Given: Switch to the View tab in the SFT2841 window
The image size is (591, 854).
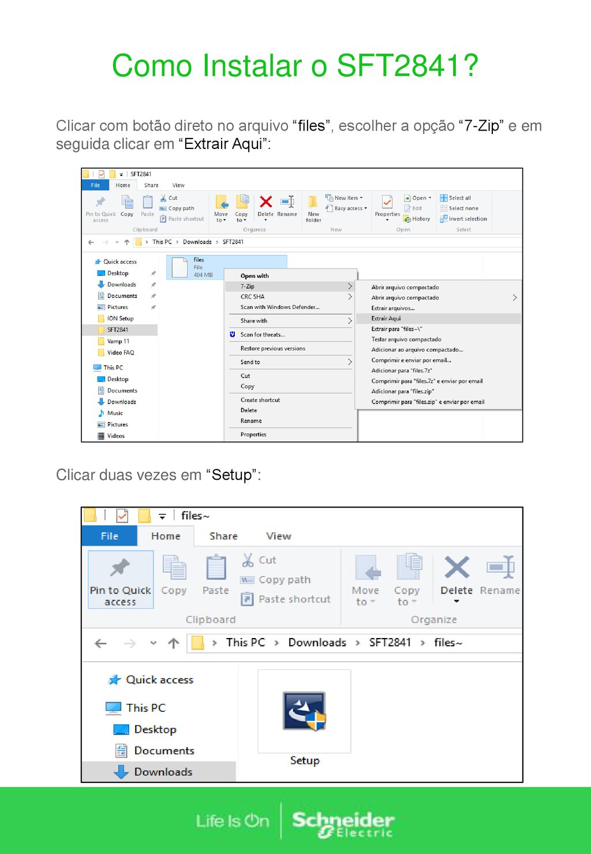Looking at the screenshot, I should coord(178,185).
